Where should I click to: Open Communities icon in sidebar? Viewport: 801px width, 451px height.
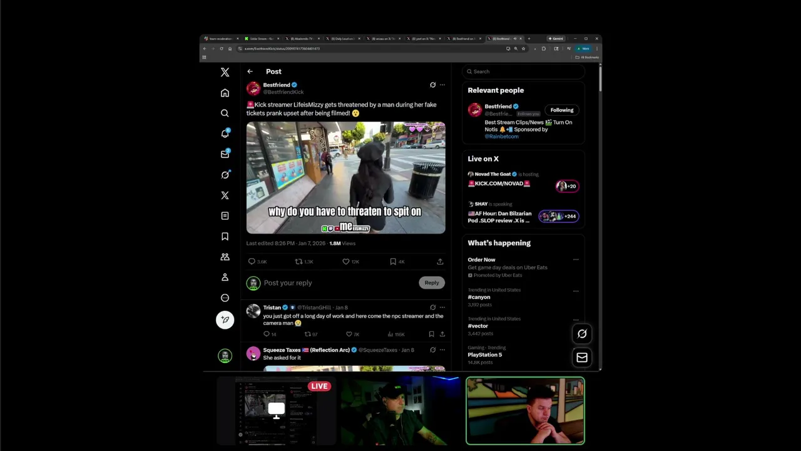pyautogui.click(x=225, y=257)
